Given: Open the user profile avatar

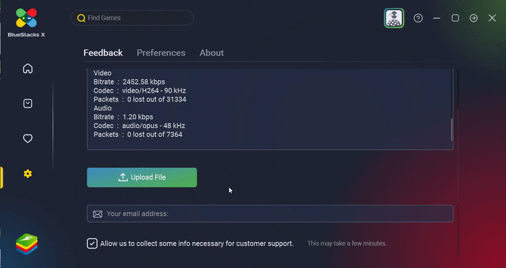Looking at the screenshot, I should click(x=394, y=18).
